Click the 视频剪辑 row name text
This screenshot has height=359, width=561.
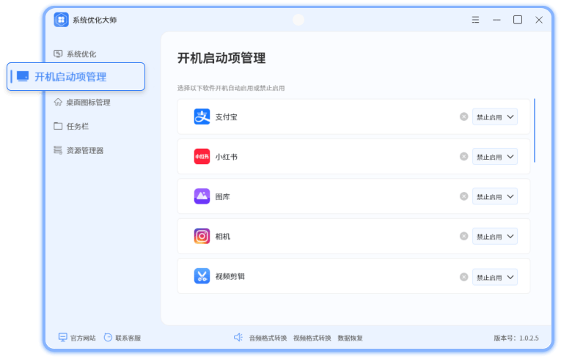(x=230, y=276)
